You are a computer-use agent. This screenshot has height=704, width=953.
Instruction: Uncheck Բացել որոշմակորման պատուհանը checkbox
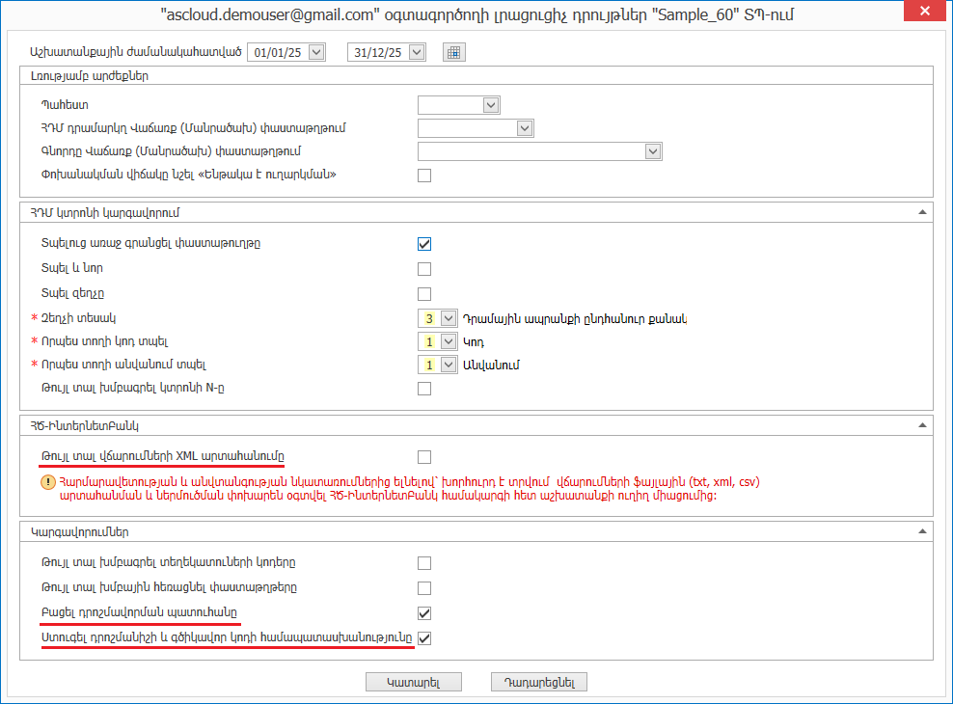coord(424,613)
